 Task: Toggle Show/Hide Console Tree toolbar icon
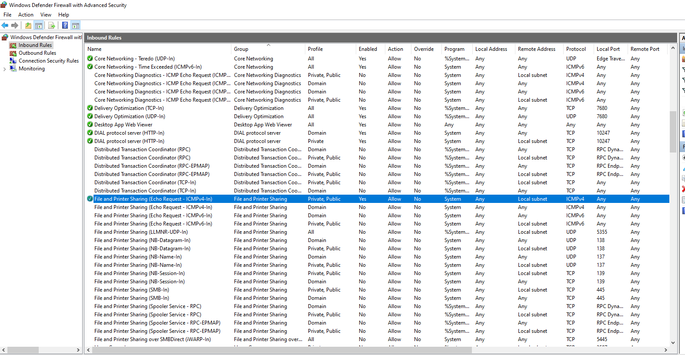point(39,25)
